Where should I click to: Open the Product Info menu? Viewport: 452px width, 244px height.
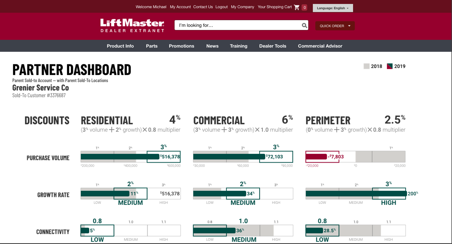120,46
